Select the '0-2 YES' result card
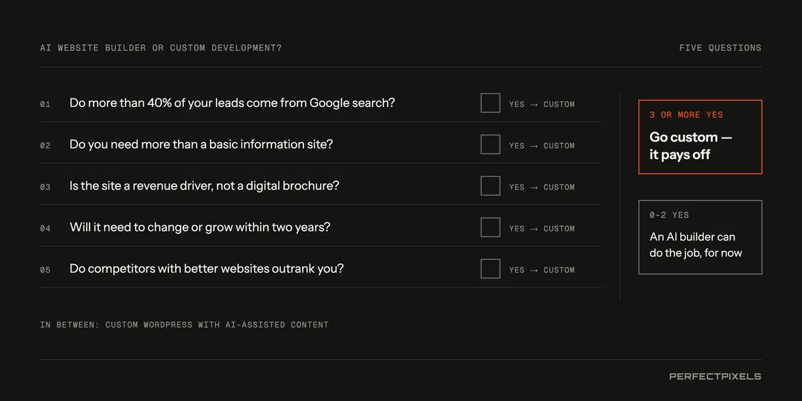The height and width of the screenshot is (401, 802). tap(700, 237)
